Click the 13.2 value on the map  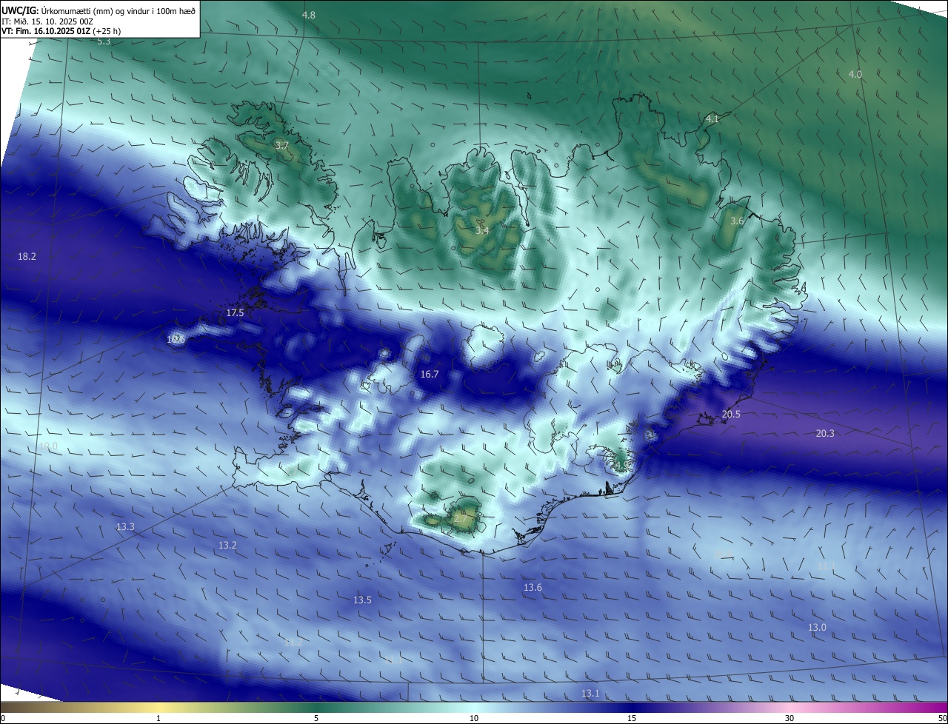click(x=227, y=545)
